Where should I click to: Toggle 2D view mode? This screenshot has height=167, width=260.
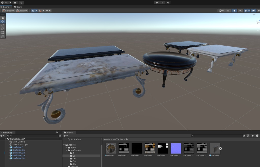(x=228, y=11)
